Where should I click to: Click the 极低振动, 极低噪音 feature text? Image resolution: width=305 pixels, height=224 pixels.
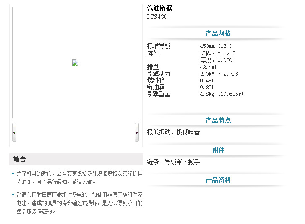(173, 132)
